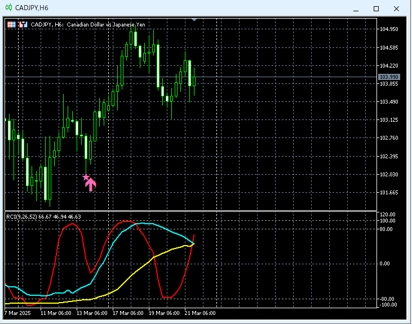Click the 103.490 price scale value
Image resolution: width=412 pixels, height=324 pixels.
[x=389, y=101]
